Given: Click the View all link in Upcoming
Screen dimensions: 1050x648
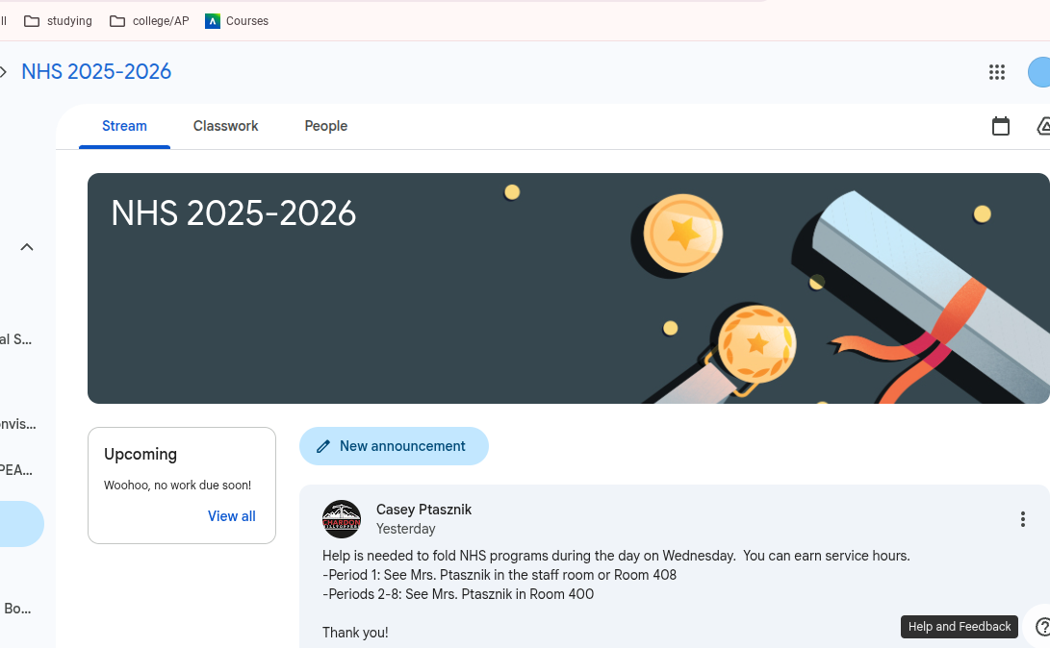Looking at the screenshot, I should point(232,516).
